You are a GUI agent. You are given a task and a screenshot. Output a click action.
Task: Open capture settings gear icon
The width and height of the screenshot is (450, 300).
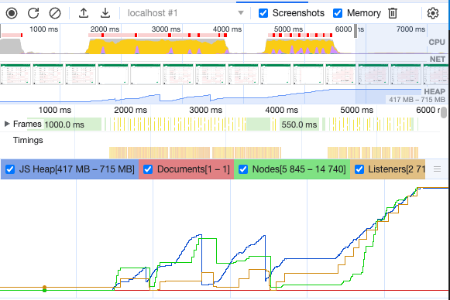pos(433,13)
